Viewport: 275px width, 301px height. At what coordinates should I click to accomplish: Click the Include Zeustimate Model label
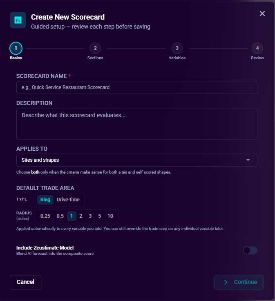pos(45,247)
